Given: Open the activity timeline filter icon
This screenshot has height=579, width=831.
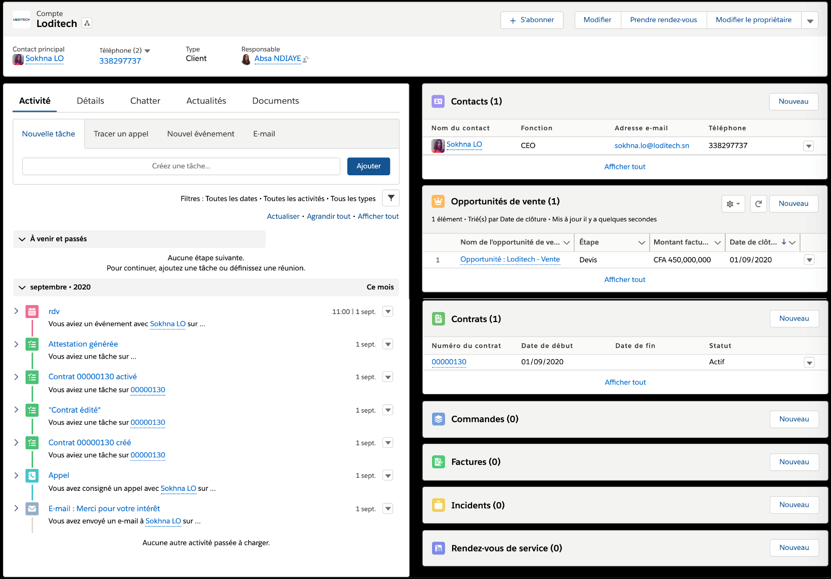Looking at the screenshot, I should pos(390,198).
